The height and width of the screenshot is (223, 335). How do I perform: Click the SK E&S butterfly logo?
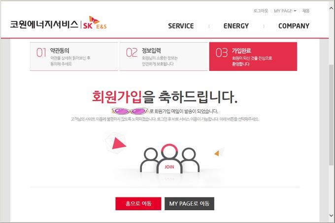tap(95, 23)
